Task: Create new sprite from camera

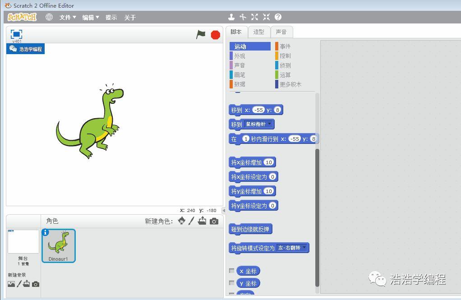Action: click(x=214, y=221)
